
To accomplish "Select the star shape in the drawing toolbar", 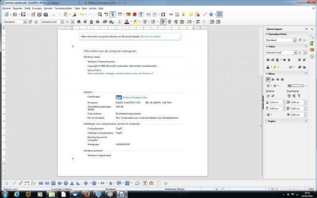I will 111,183.
